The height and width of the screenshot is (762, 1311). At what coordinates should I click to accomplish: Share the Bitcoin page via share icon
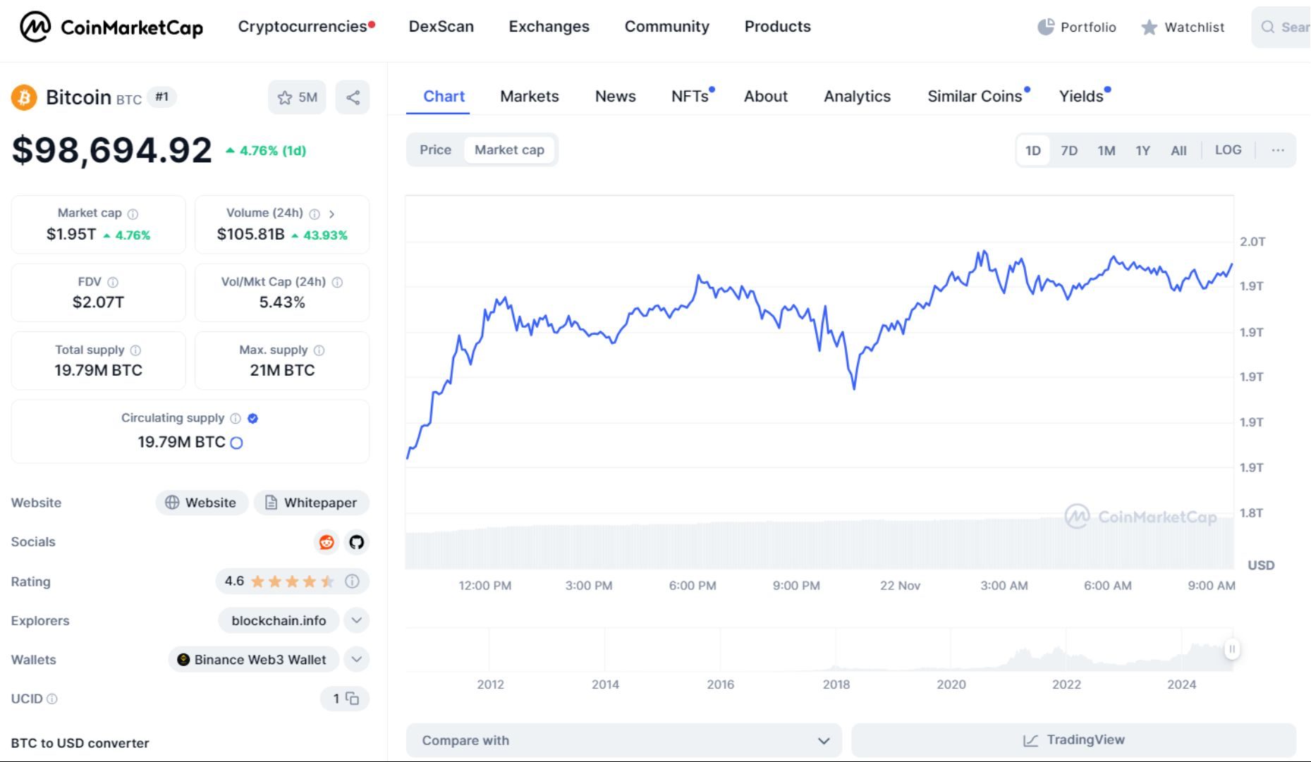click(x=353, y=97)
